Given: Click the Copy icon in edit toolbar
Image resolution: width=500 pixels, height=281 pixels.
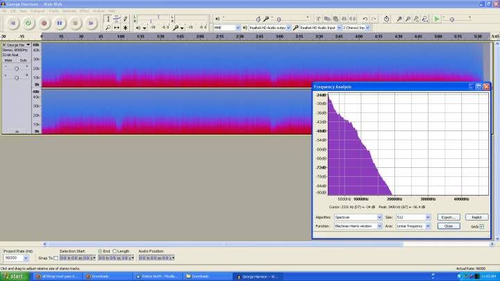Looking at the screenshot, I should tap(327, 19).
